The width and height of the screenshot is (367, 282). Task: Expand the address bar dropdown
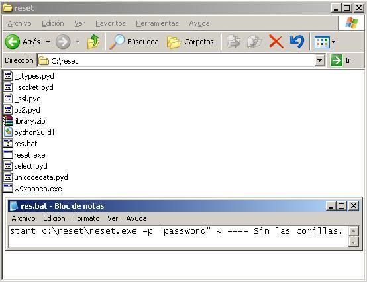click(x=319, y=60)
